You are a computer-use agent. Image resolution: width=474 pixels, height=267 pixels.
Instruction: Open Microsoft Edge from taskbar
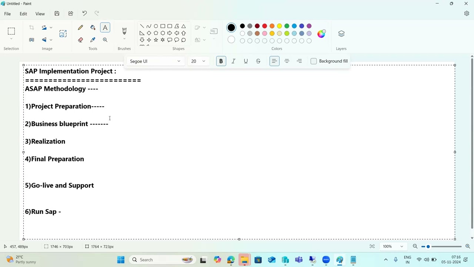(x=231, y=260)
